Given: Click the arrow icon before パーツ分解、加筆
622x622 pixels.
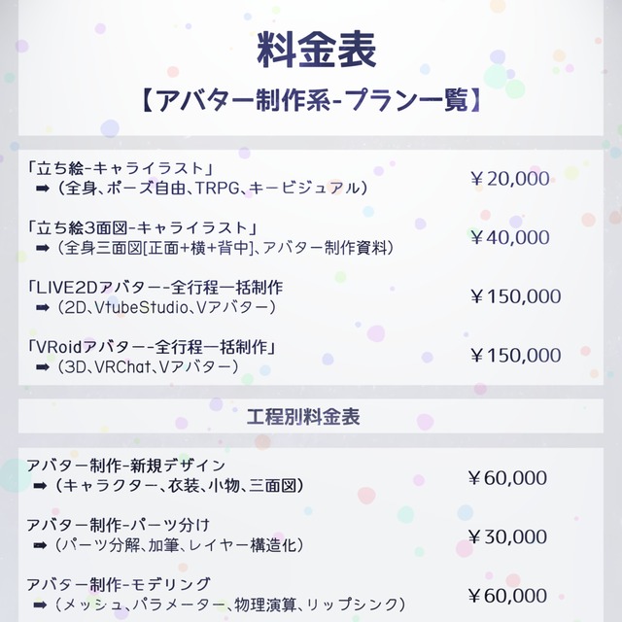Looking at the screenshot, I should pyautogui.click(x=40, y=545).
